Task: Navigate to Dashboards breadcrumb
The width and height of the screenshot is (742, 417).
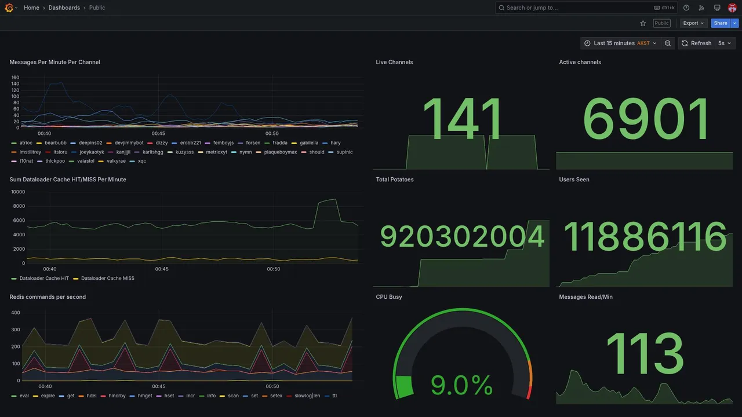Action: (64, 8)
